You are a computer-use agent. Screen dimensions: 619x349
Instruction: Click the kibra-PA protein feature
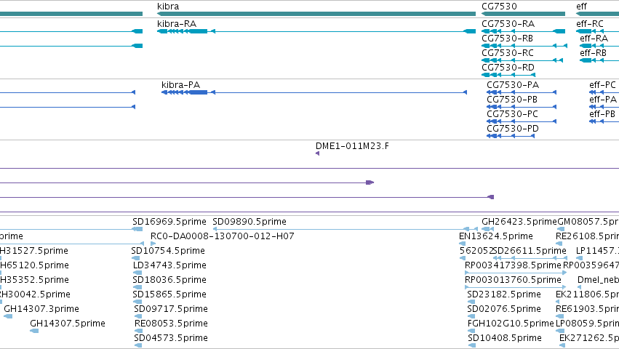point(314,92)
